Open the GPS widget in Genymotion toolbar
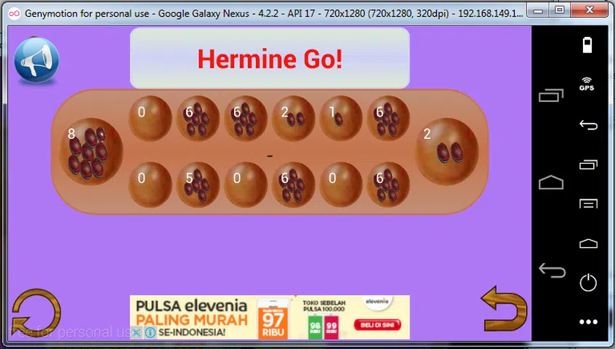615x349 pixels. (x=587, y=84)
